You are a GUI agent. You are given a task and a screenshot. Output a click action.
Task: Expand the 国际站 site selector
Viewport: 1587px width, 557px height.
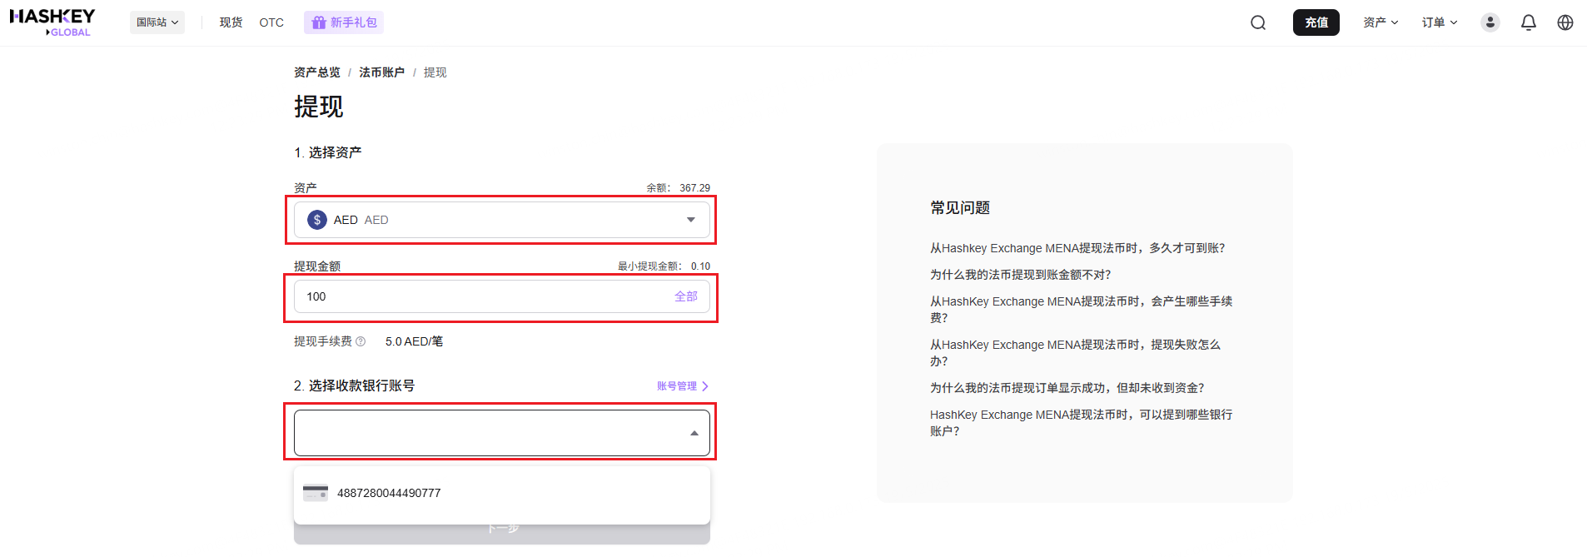click(x=157, y=22)
